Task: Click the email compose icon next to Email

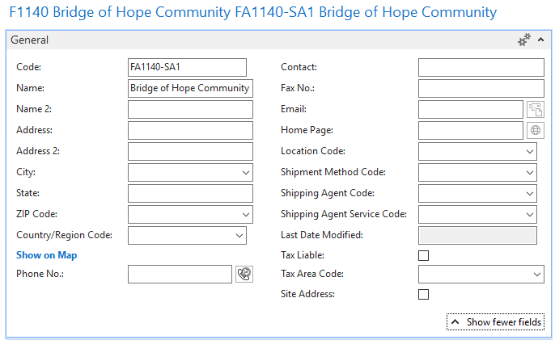Action: pos(536,109)
